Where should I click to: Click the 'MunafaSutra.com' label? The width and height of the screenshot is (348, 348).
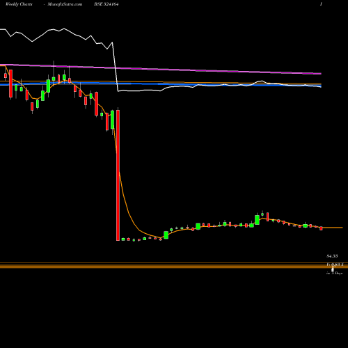(x=65, y=4)
